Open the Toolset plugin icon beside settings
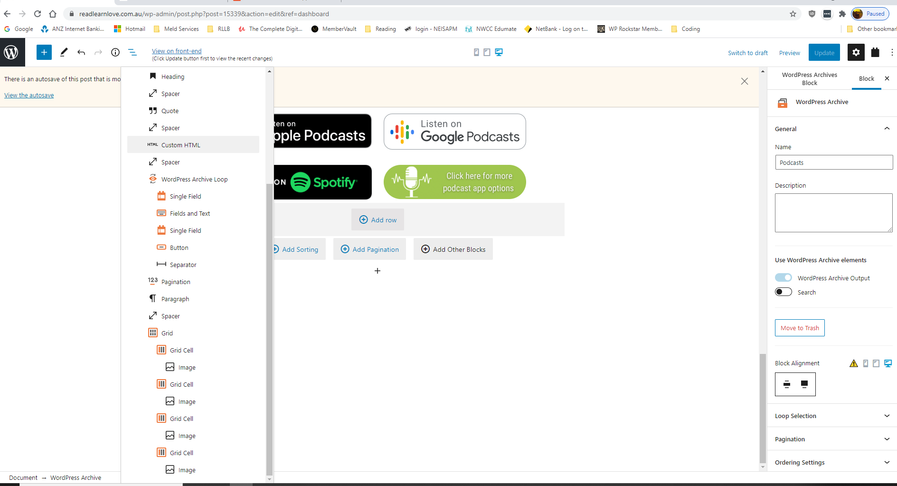The image size is (897, 486). 875,52
